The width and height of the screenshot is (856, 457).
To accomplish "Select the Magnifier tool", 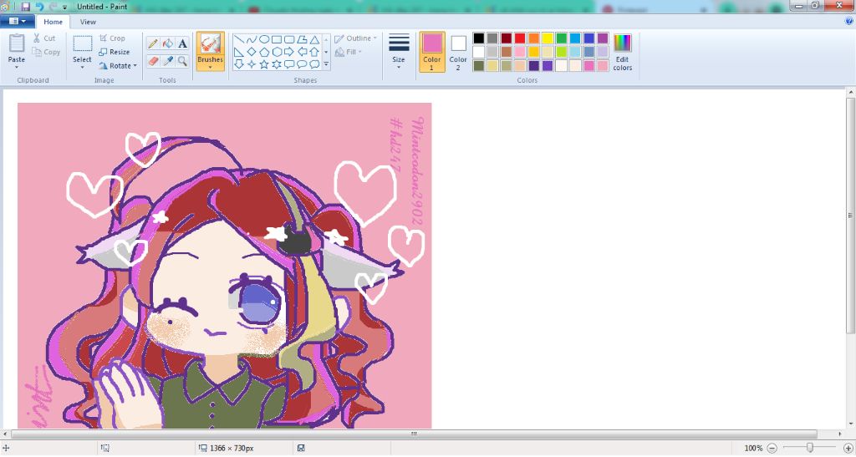I will (182, 60).
